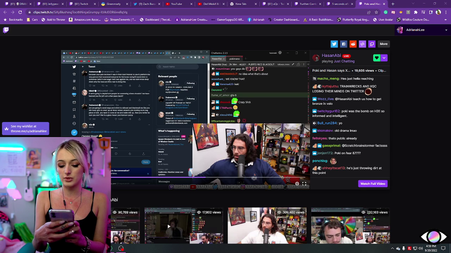The width and height of the screenshot is (451, 253).
Task: Click the clip title Poki and Hasan says
Action: pos(331,70)
